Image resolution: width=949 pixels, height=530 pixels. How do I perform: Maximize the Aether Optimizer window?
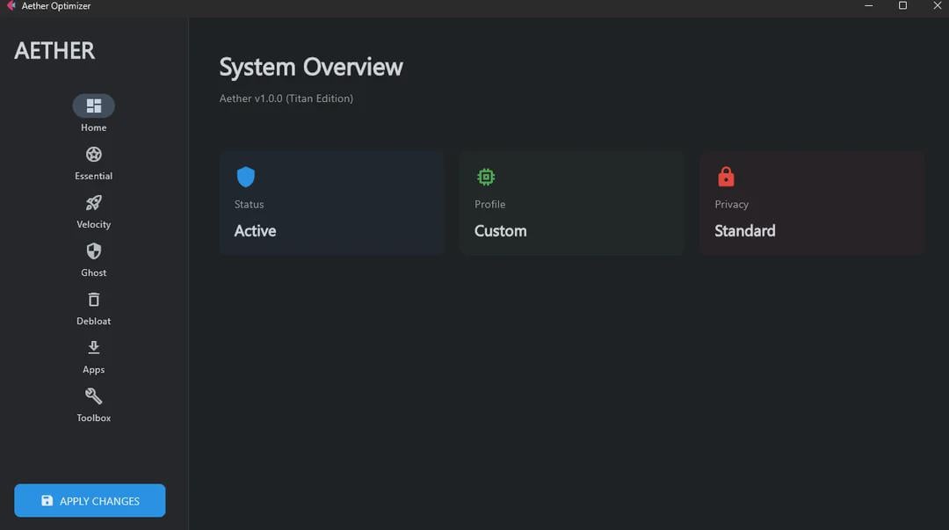coord(902,6)
